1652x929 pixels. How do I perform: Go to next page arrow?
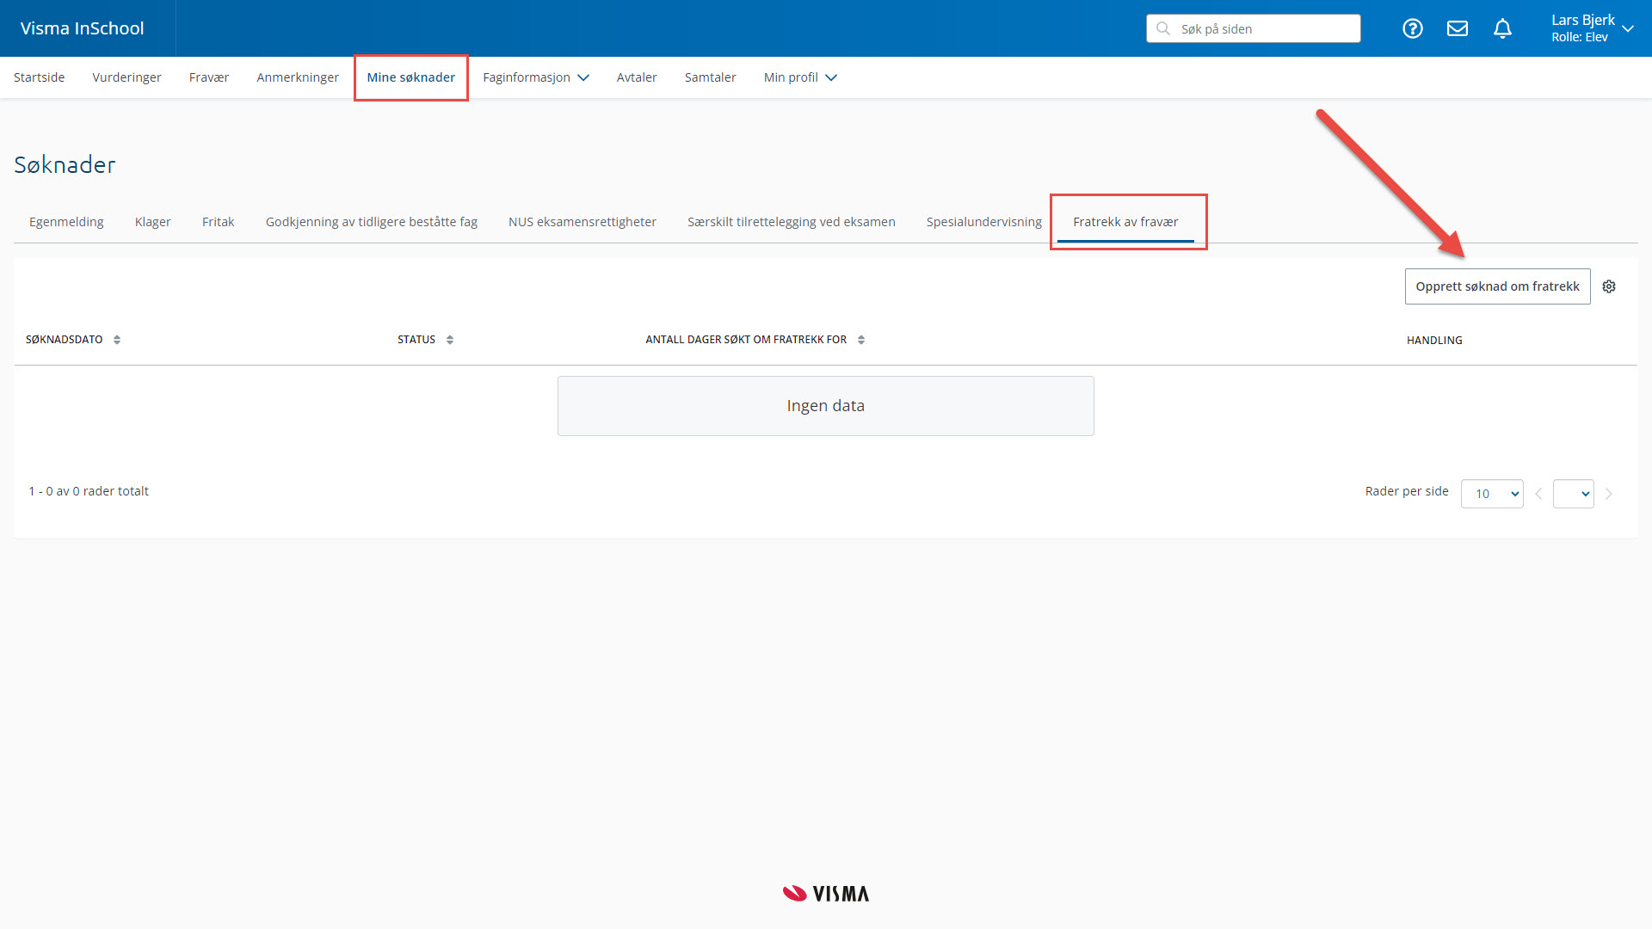(x=1609, y=494)
